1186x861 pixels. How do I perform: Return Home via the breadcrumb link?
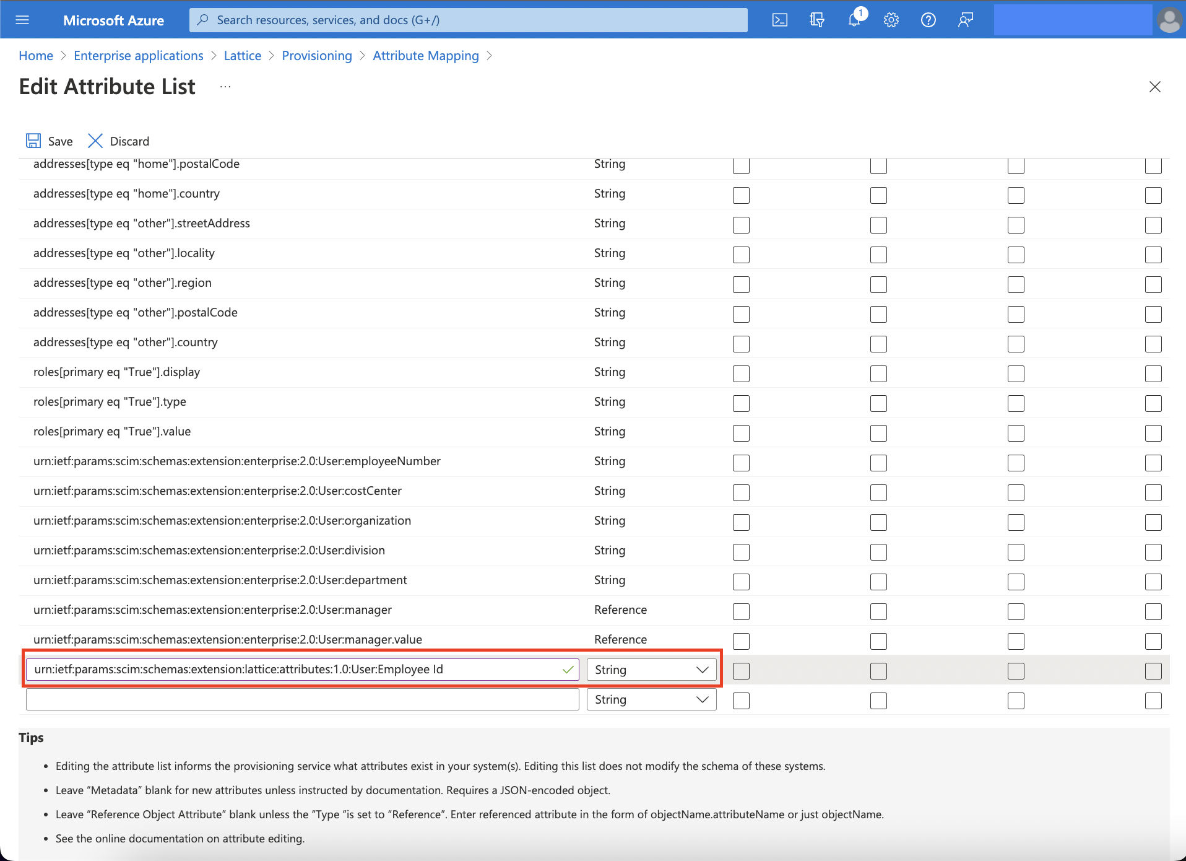click(35, 55)
